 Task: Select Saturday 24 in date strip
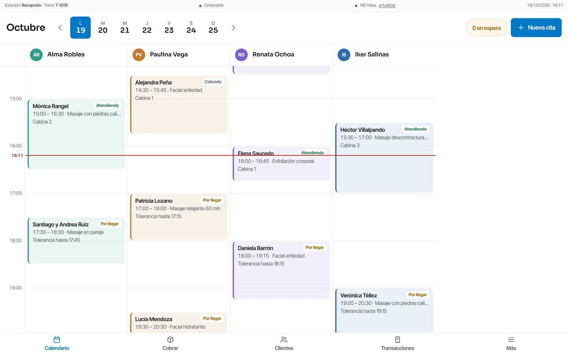[191, 28]
